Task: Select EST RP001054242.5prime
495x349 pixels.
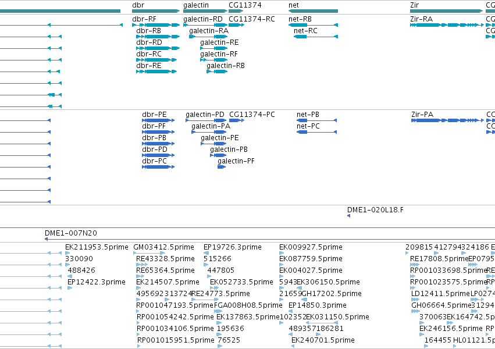Action: (176, 317)
